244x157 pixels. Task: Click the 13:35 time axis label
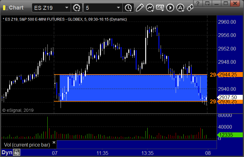pyautogui.click(x=147, y=153)
